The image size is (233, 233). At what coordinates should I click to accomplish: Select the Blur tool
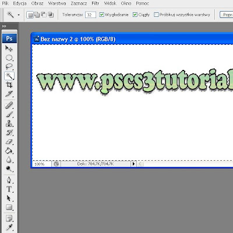[9, 160]
